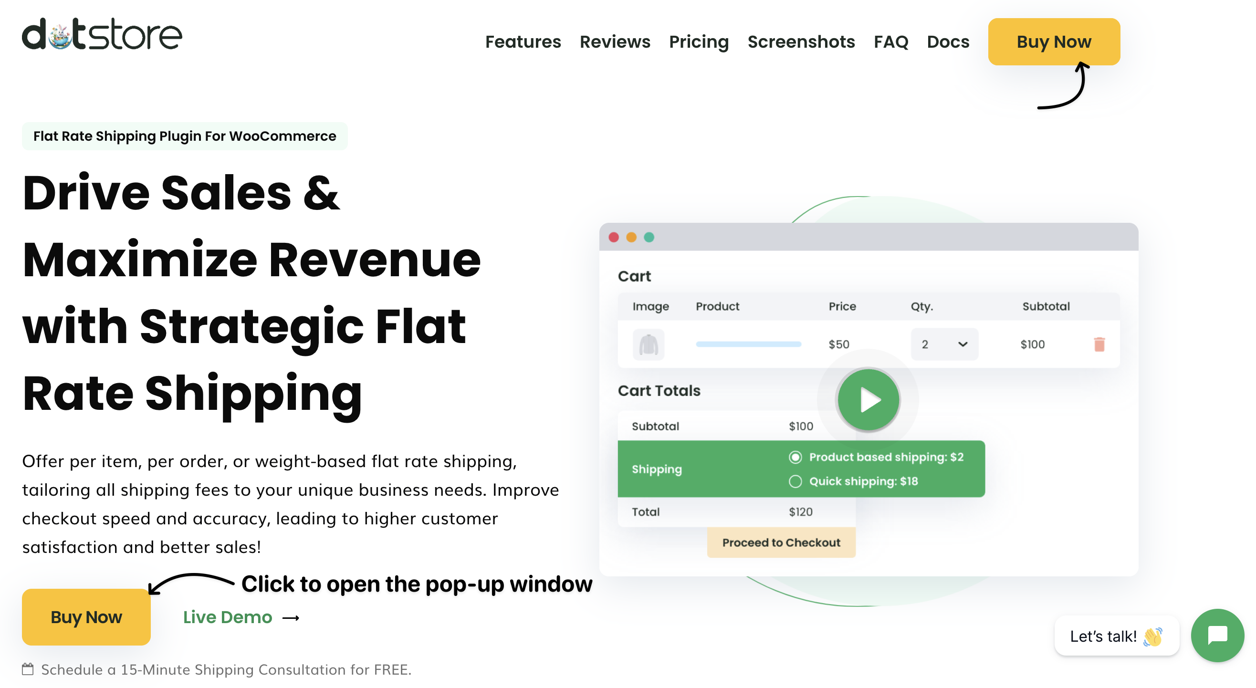Click the orange dot in mock window
Screen dimensions: 1256x688
631,238
